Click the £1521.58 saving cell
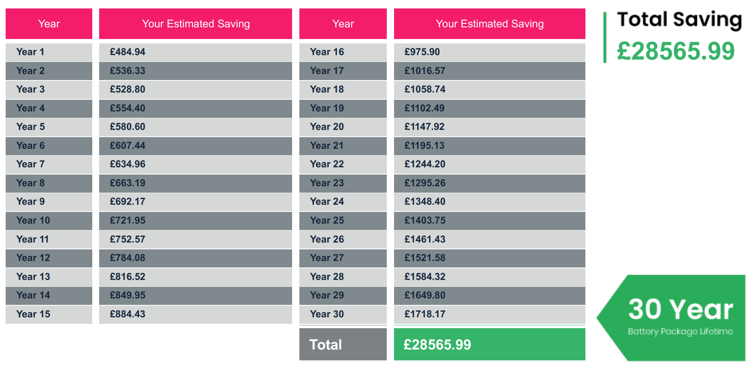The image size is (751, 366). point(425,258)
